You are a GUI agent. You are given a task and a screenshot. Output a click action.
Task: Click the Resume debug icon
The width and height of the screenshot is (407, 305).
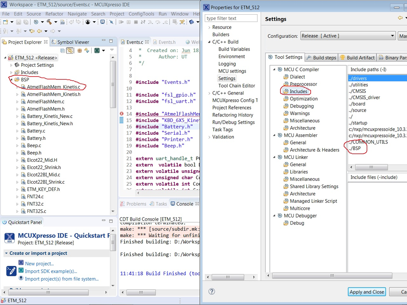(x=121, y=22)
